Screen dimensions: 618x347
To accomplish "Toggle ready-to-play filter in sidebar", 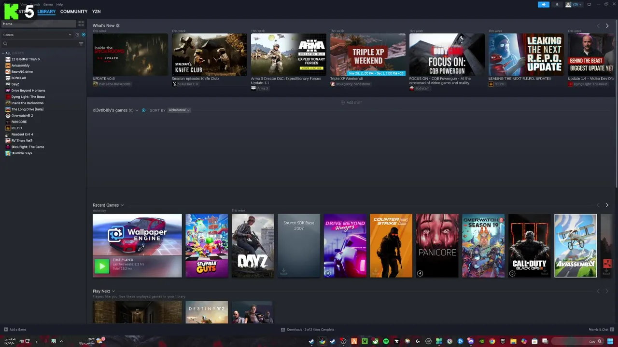I will point(83,35).
